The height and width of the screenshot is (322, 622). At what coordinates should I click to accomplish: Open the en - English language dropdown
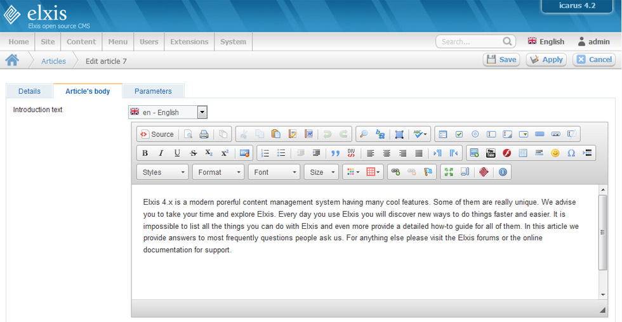tap(168, 112)
